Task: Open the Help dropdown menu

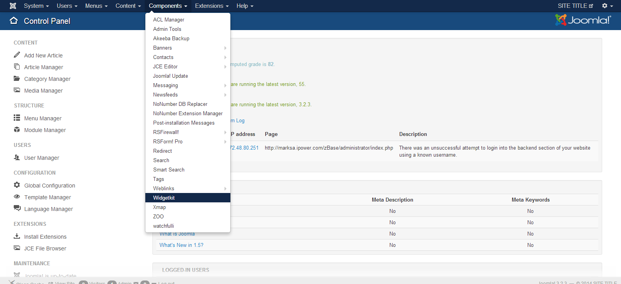Action: tap(245, 6)
